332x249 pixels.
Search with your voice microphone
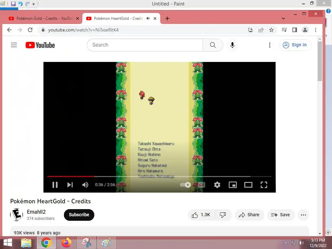232,45
